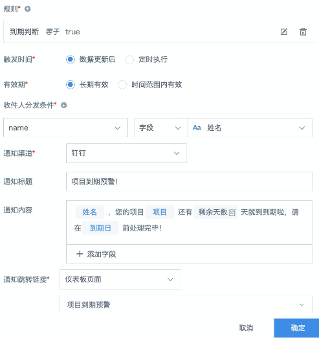Delete the 到期判断 rule with trash icon

(x=303, y=32)
